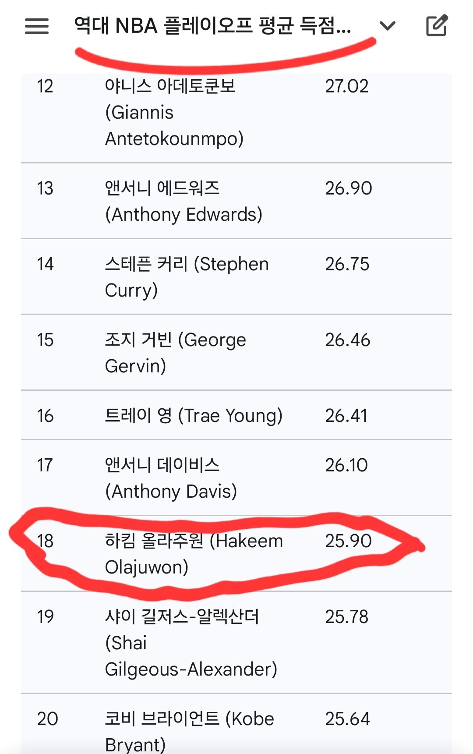The image size is (473, 754).
Task: Select the Giannis Antetokounmpo row name
Action: (174, 113)
